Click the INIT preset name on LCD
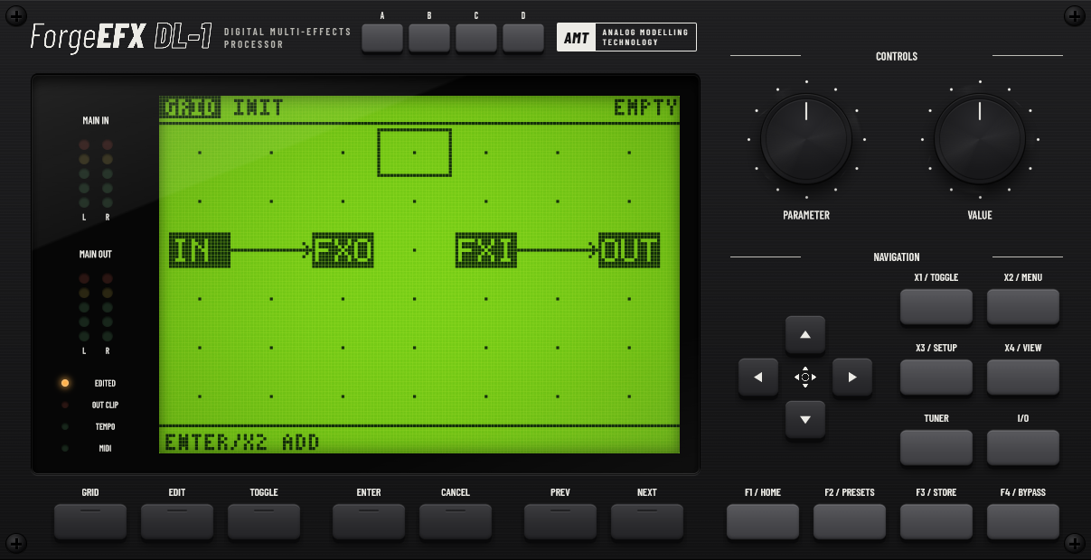 tap(259, 107)
